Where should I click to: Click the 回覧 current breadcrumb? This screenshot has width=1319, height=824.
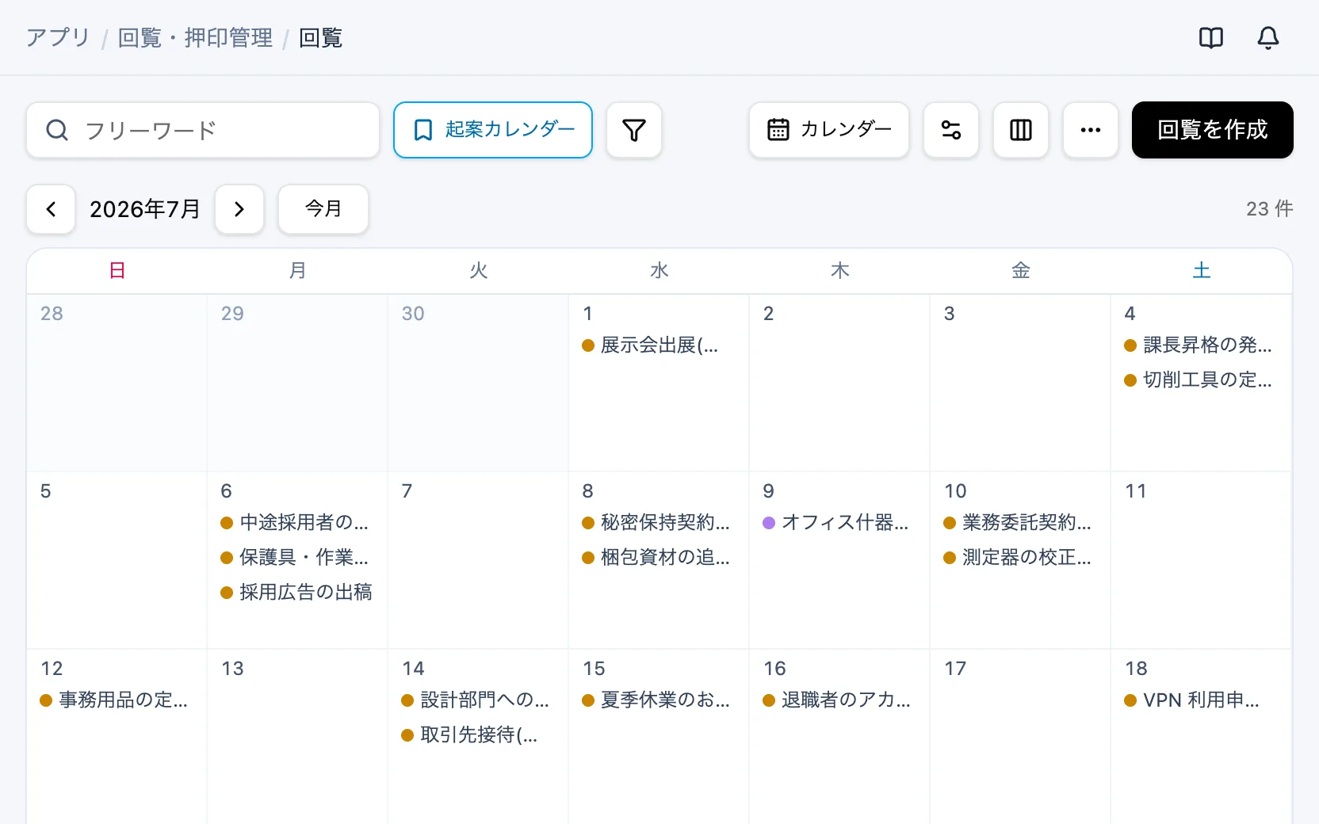click(x=320, y=38)
